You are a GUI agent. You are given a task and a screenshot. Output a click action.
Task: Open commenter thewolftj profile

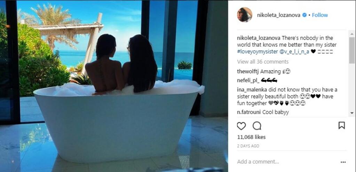tap(247, 72)
